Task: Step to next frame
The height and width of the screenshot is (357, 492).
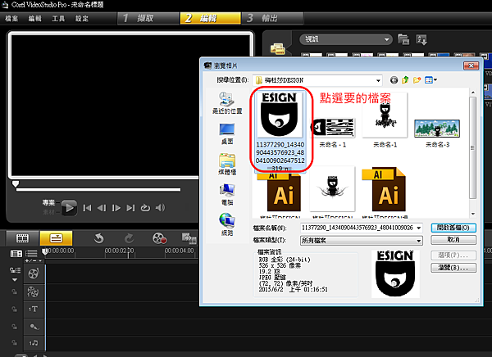Action: tap(116, 208)
